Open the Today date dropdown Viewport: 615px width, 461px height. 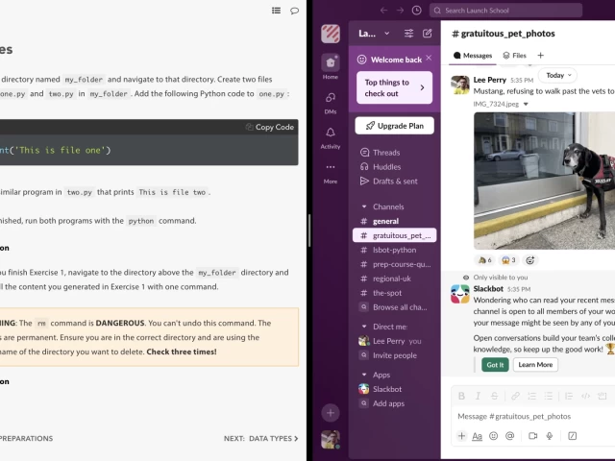558,75
